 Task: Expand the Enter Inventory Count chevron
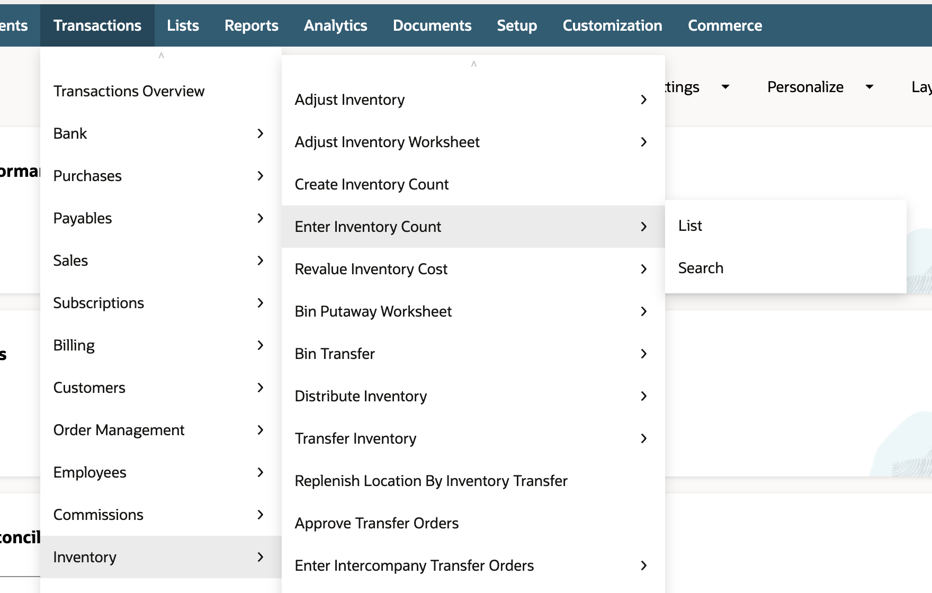click(x=643, y=227)
